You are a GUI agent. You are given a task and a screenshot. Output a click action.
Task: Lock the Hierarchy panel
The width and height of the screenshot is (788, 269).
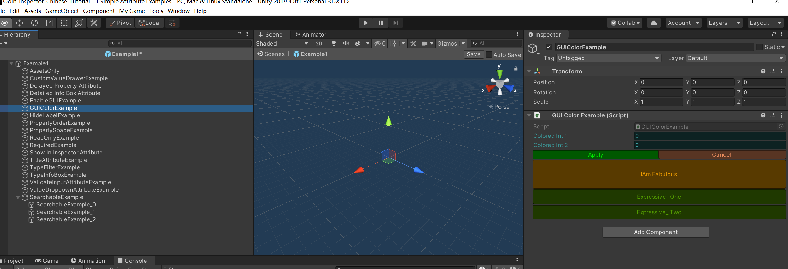coord(240,34)
